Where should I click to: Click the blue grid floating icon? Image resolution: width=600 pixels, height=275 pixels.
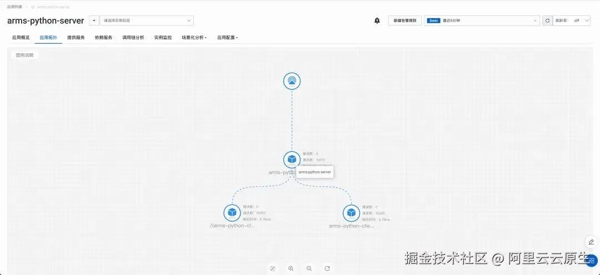tap(592, 261)
